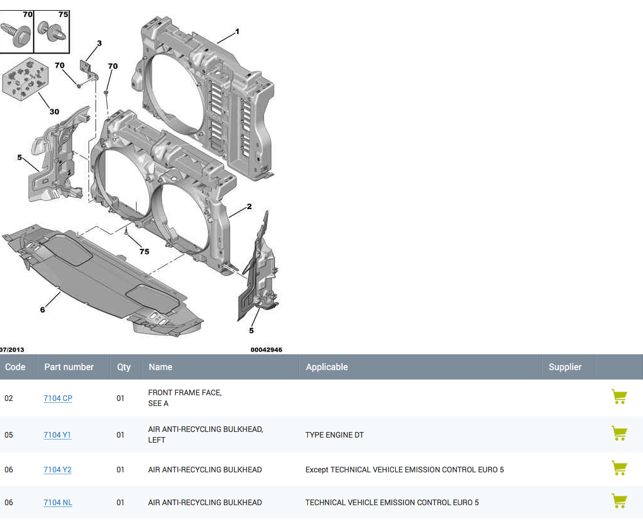Add part 7104 Y2 to cart
Image resolution: width=643 pixels, height=521 pixels.
coord(619,468)
